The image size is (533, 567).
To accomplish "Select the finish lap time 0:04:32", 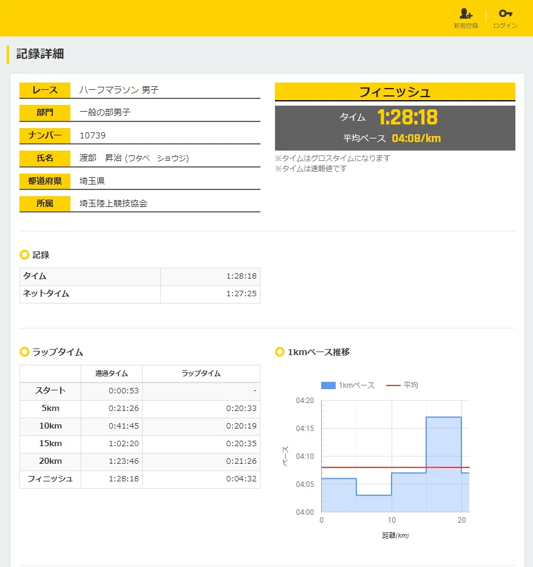I will click(242, 479).
